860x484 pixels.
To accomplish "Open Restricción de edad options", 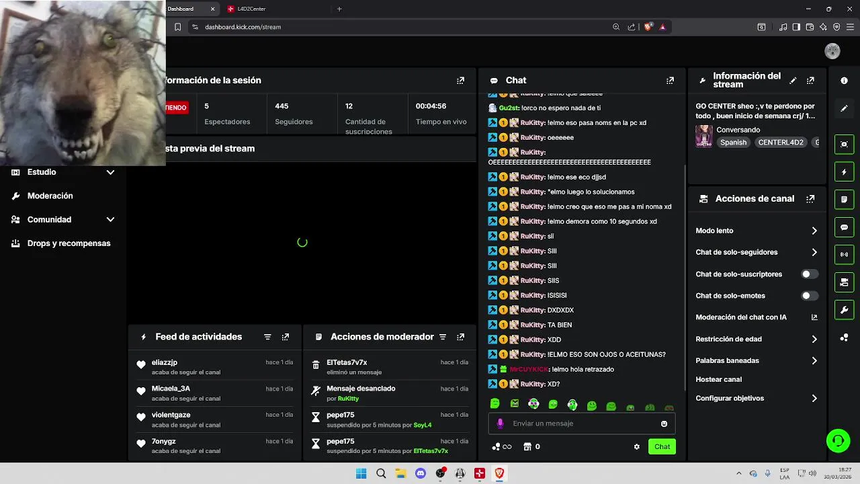I will coord(757,339).
